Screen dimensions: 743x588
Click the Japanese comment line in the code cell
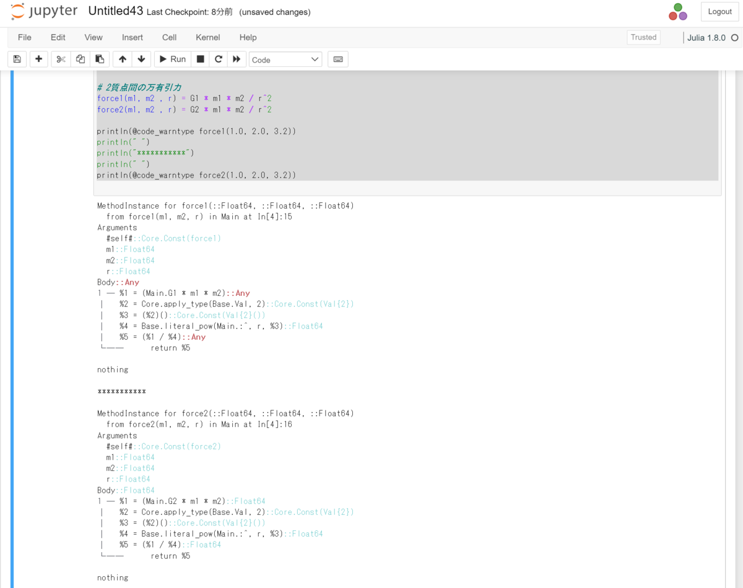click(x=139, y=87)
